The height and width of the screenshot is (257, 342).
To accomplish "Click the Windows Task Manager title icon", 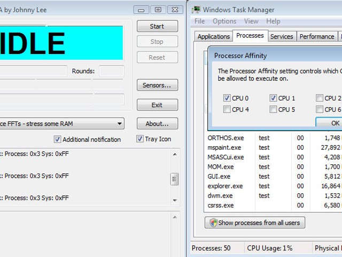I will (196, 10).
